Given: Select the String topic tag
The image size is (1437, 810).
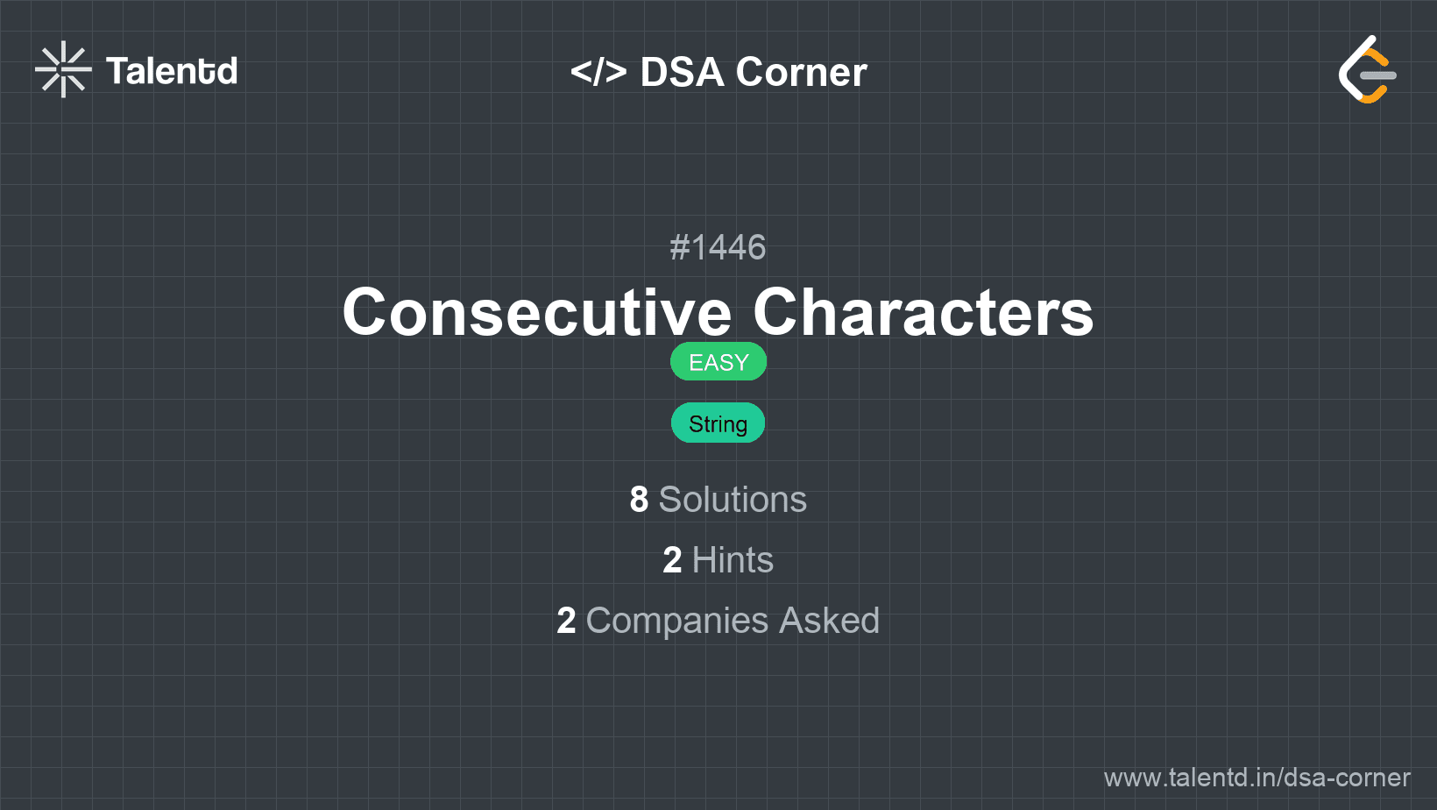Looking at the screenshot, I should pos(718,423).
